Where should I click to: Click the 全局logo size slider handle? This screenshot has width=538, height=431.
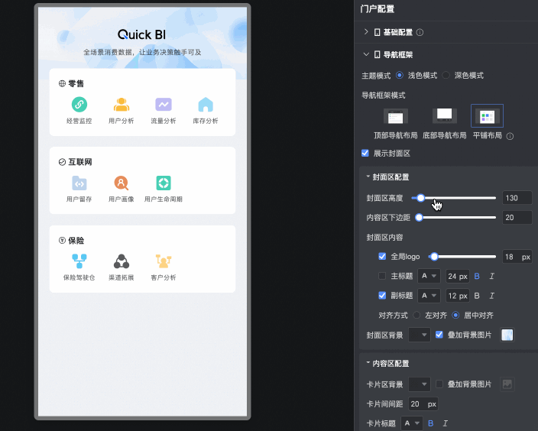pyautogui.click(x=434, y=257)
